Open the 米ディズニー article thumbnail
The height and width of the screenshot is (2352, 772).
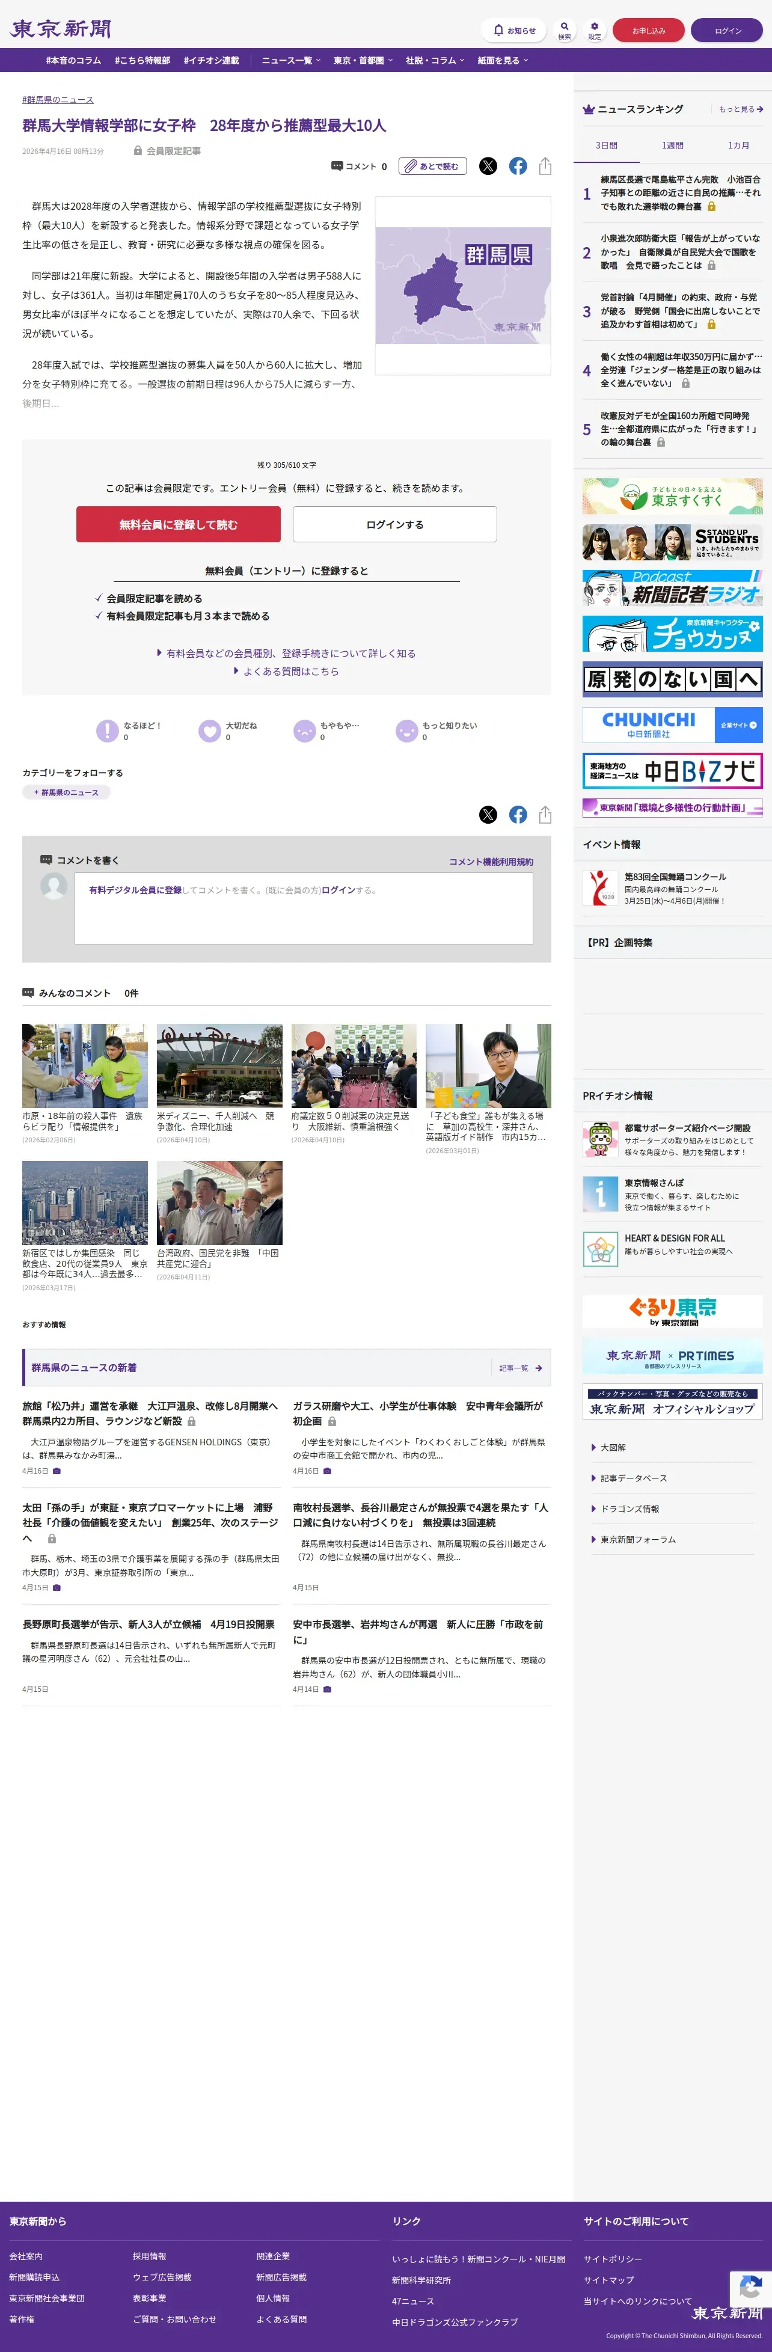point(219,1065)
